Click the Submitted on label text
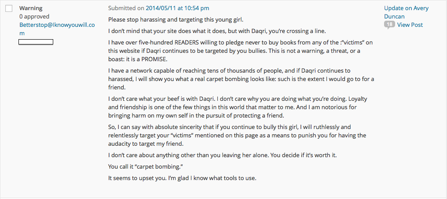The image size is (447, 199). pyautogui.click(x=127, y=8)
